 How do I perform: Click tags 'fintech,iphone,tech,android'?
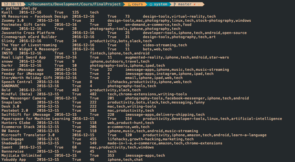click(x=120, y=53)
